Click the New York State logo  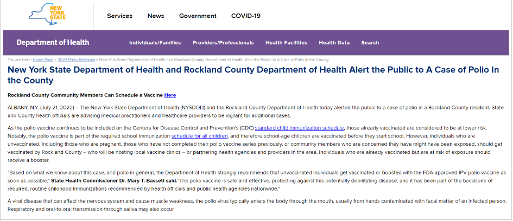point(48,15)
